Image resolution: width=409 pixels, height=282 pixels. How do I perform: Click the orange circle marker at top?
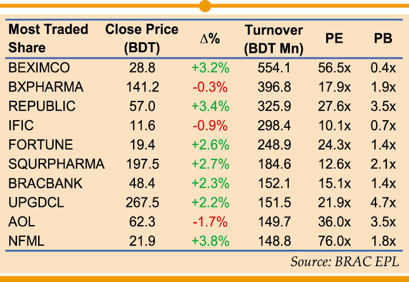click(x=204, y=6)
